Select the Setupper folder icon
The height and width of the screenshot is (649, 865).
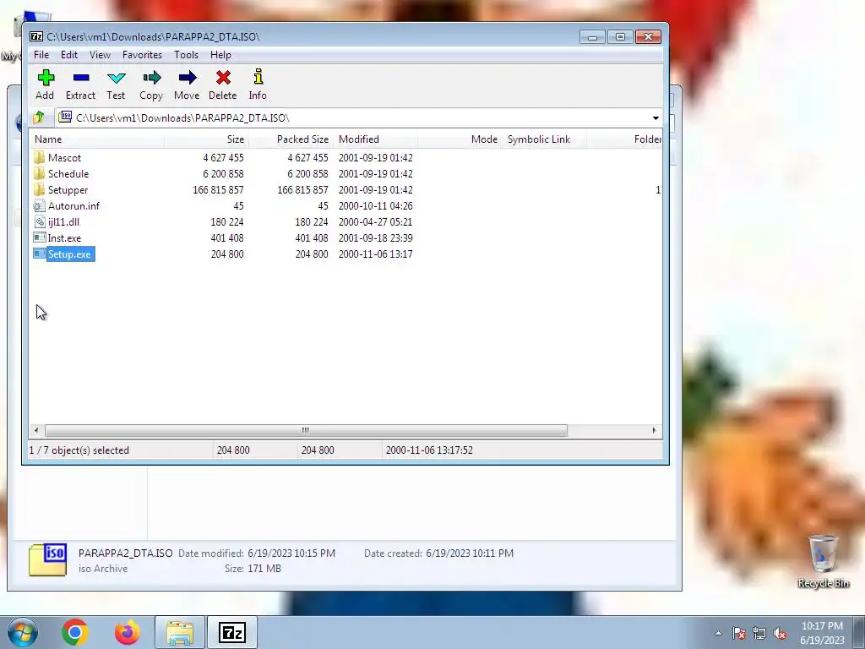(x=39, y=190)
